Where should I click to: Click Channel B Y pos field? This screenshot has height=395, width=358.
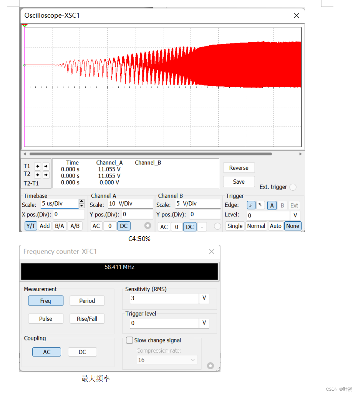(205, 214)
